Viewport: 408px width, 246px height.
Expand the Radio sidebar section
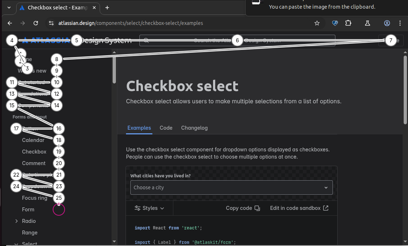click(x=17, y=221)
